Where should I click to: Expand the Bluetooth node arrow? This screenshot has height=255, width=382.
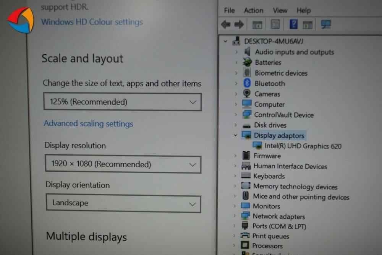point(236,83)
